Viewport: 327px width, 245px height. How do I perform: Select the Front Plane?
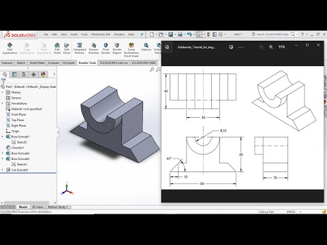click(x=18, y=114)
